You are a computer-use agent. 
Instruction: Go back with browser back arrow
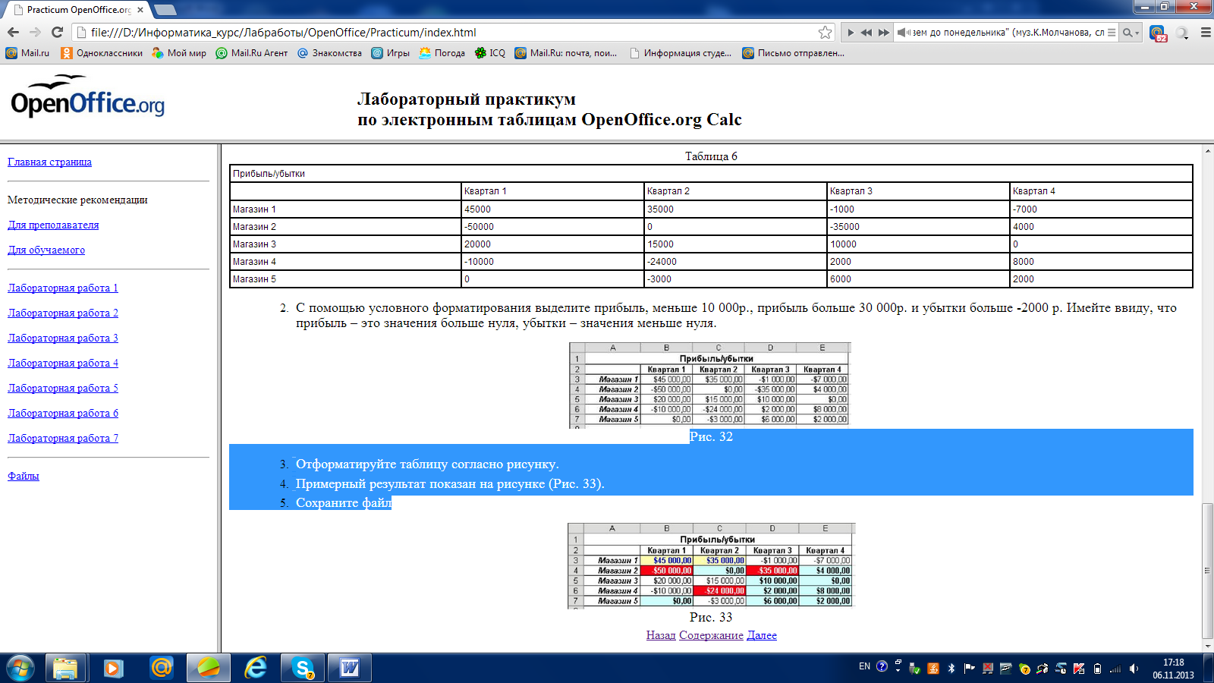[13, 32]
